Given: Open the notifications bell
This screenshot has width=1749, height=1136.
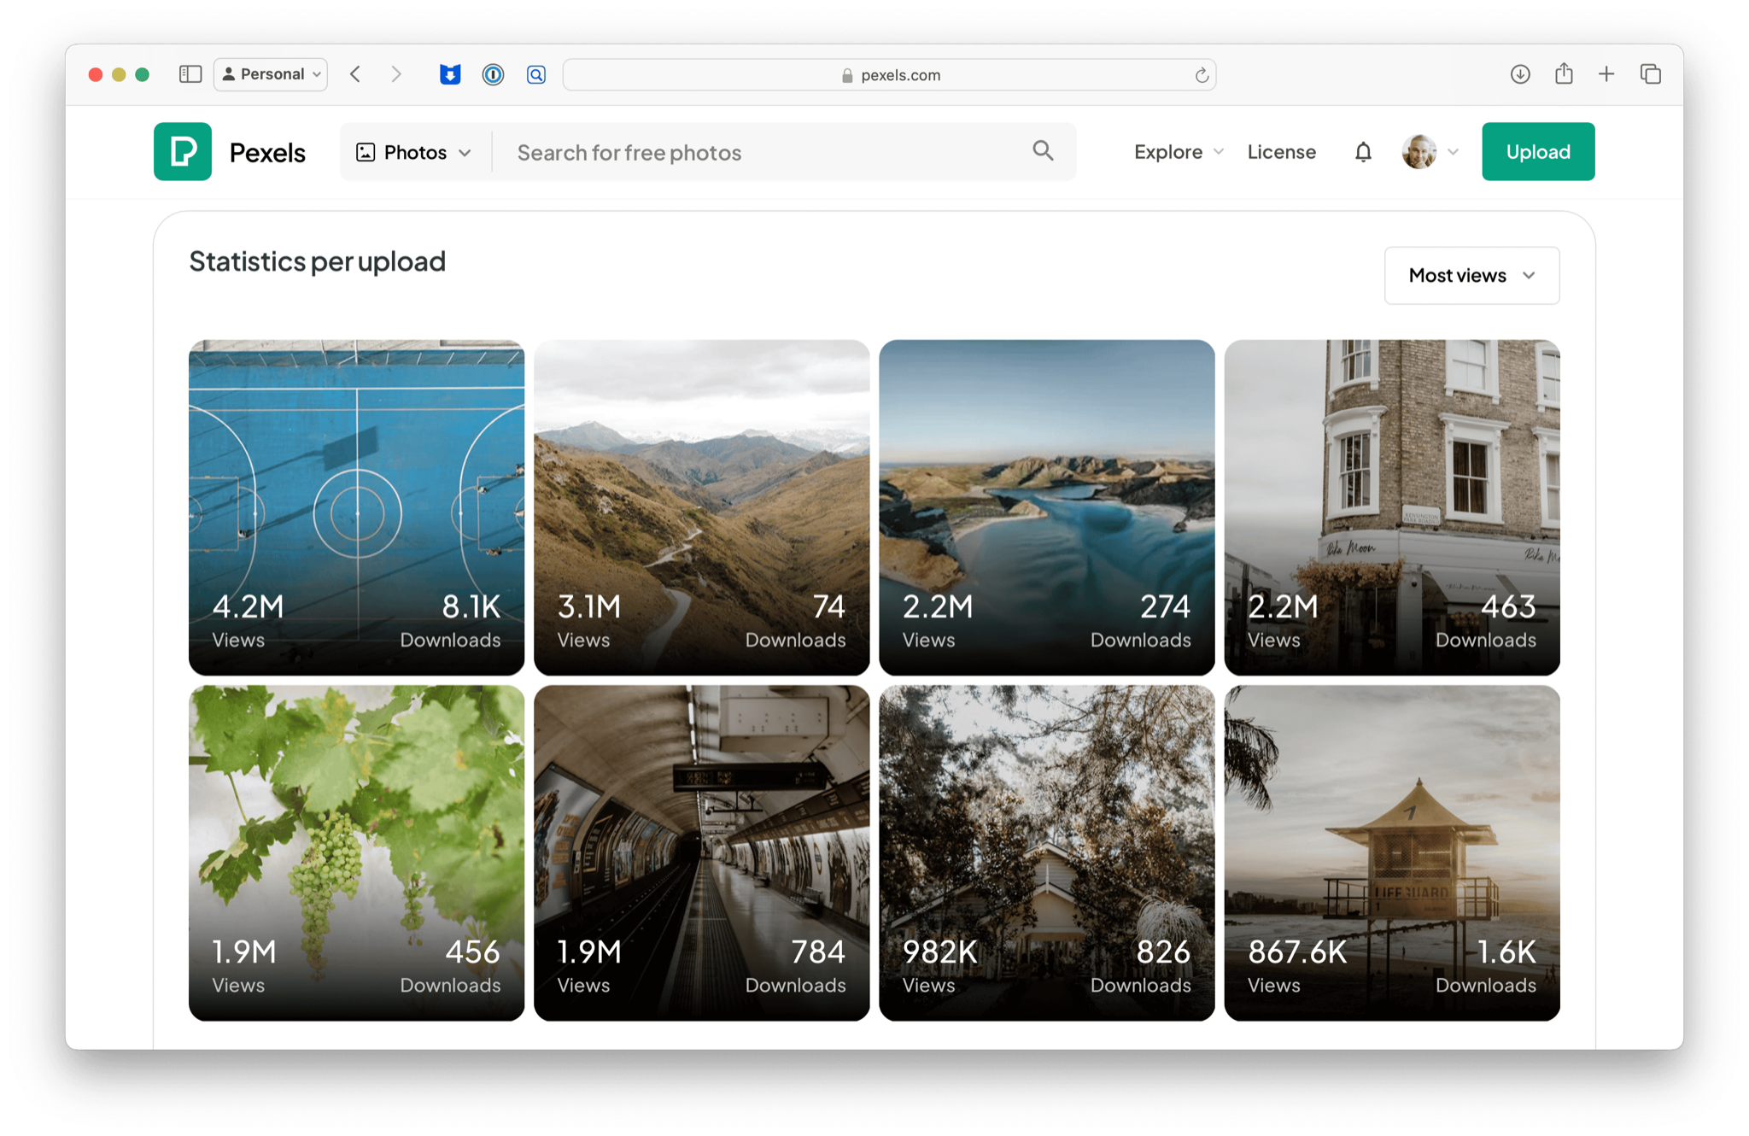Looking at the screenshot, I should (x=1363, y=152).
